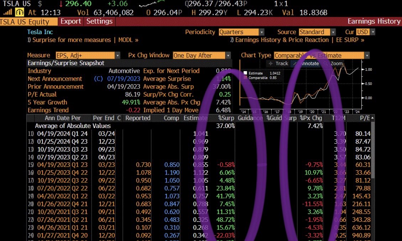Select row 19 with date 04/20/2022
402x241 pixels.
coord(199,196)
